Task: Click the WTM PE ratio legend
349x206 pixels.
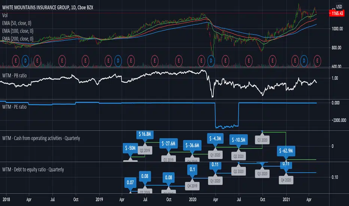Action: [x=15, y=107]
